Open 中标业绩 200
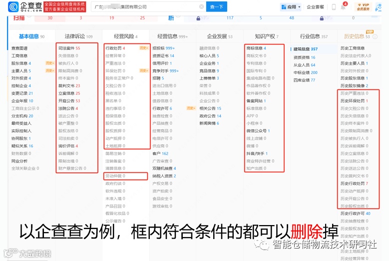389x261 pixels. coord(306,72)
